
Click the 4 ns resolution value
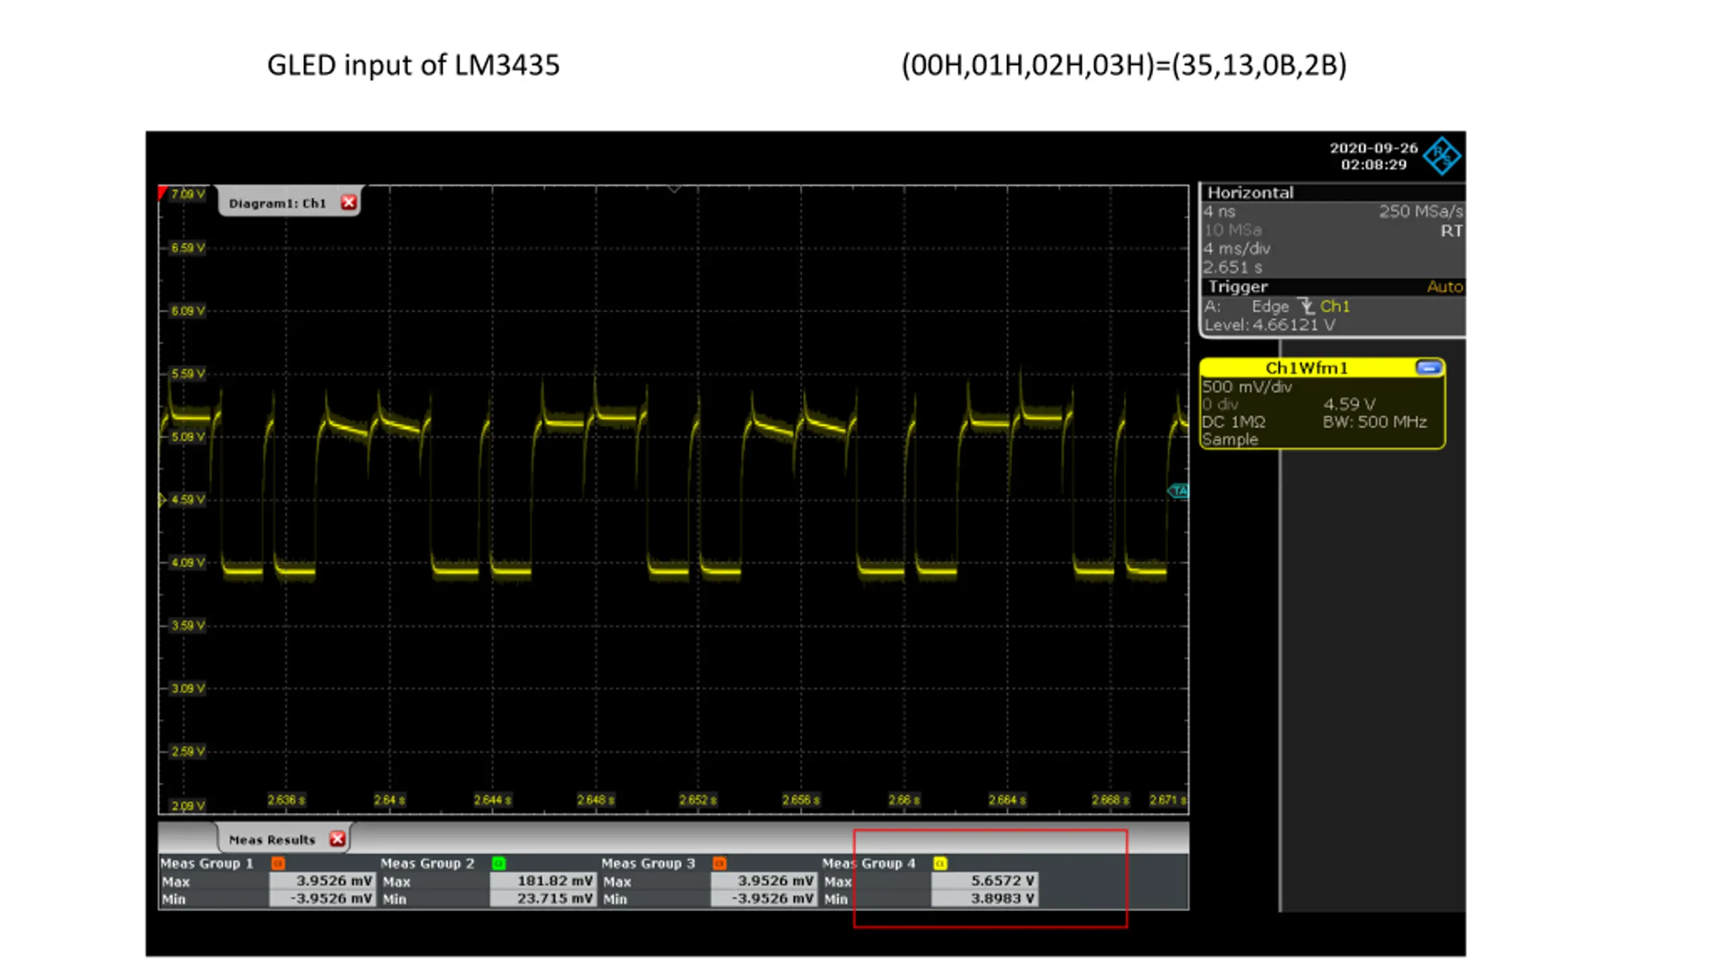click(1219, 211)
